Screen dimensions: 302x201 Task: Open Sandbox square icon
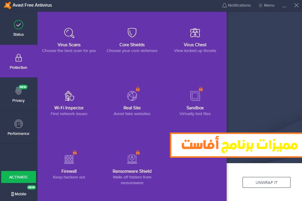pyautogui.click(x=195, y=96)
